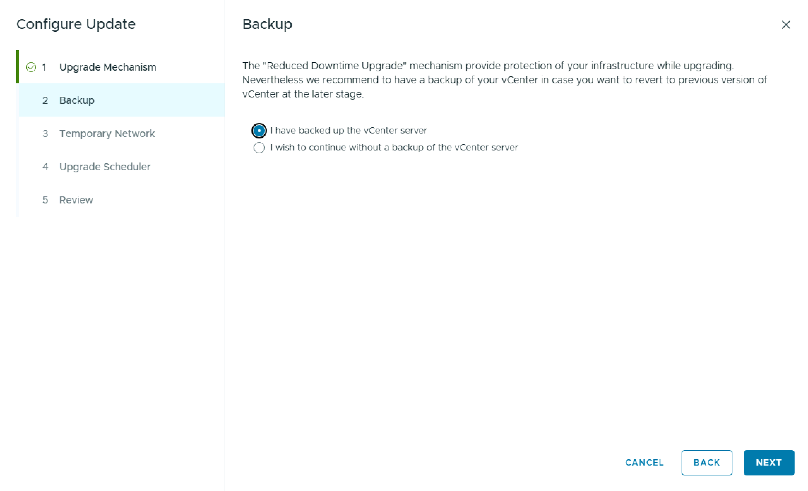Click the Configure Update wizard title

(x=76, y=24)
